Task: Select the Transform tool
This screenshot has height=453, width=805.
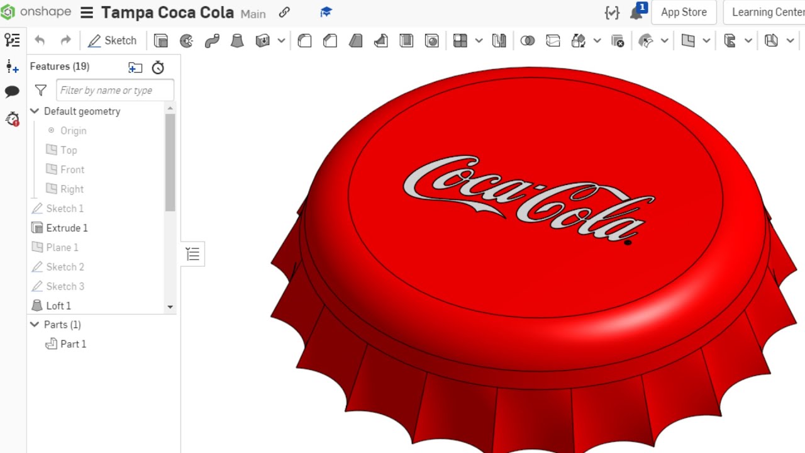Action: point(579,41)
